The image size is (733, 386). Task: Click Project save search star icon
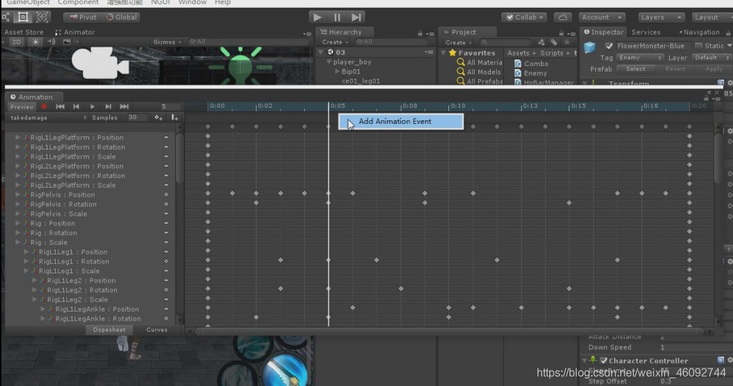coord(567,42)
